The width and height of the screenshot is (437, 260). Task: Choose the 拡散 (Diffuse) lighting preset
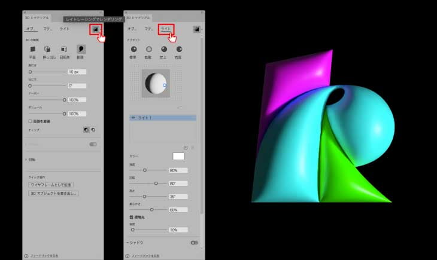(x=148, y=49)
